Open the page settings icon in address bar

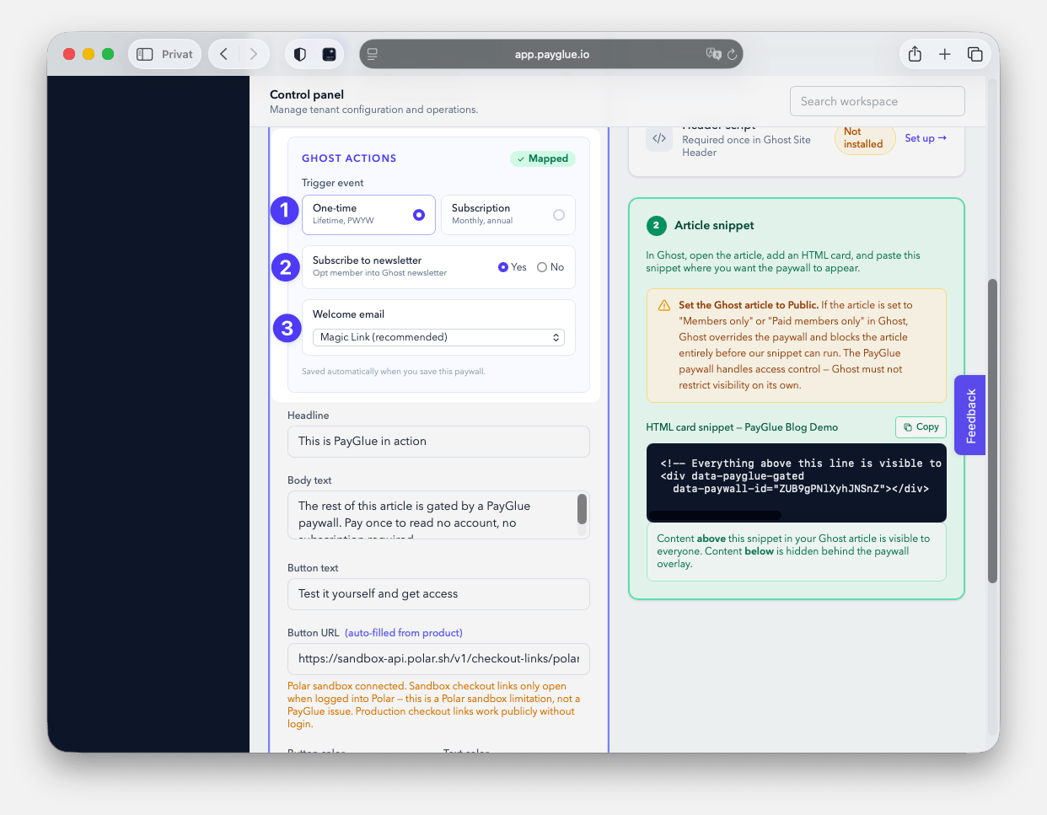click(x=372, y=54)
